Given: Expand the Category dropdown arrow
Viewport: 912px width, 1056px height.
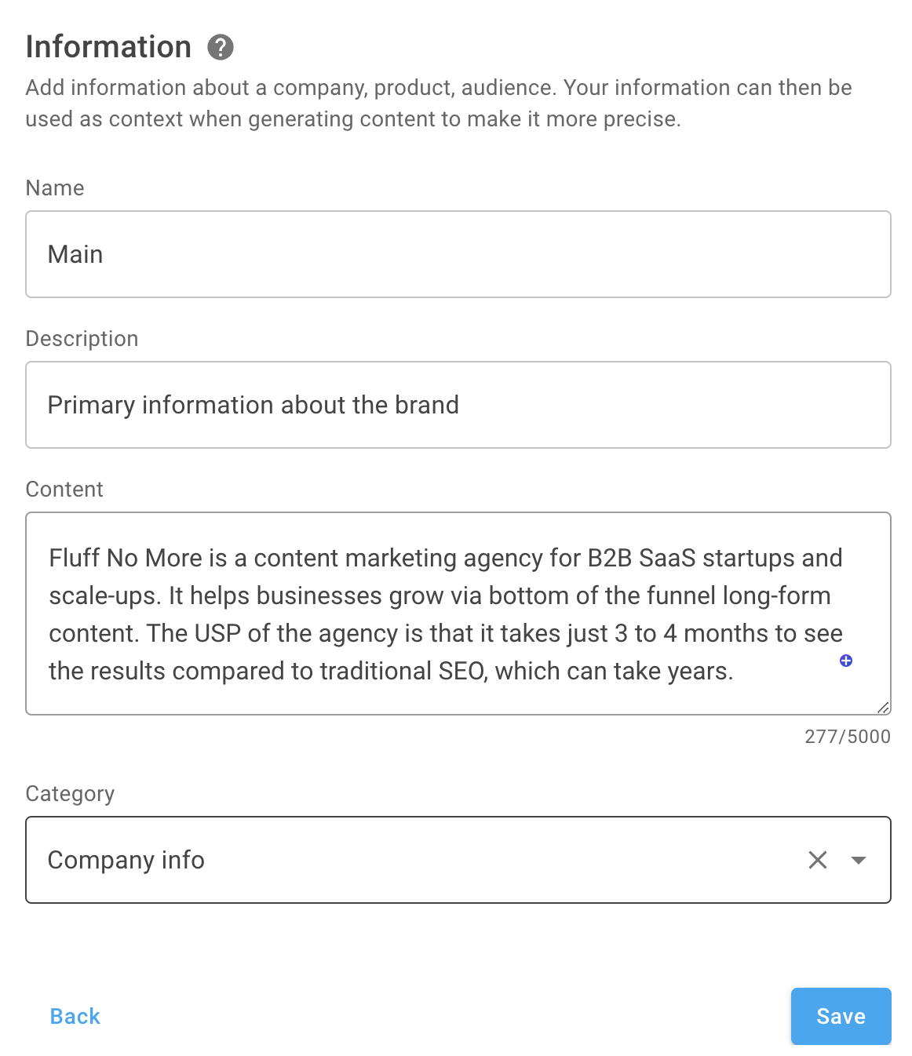Looking at the screenshot, I should click(x=859, y=860).
